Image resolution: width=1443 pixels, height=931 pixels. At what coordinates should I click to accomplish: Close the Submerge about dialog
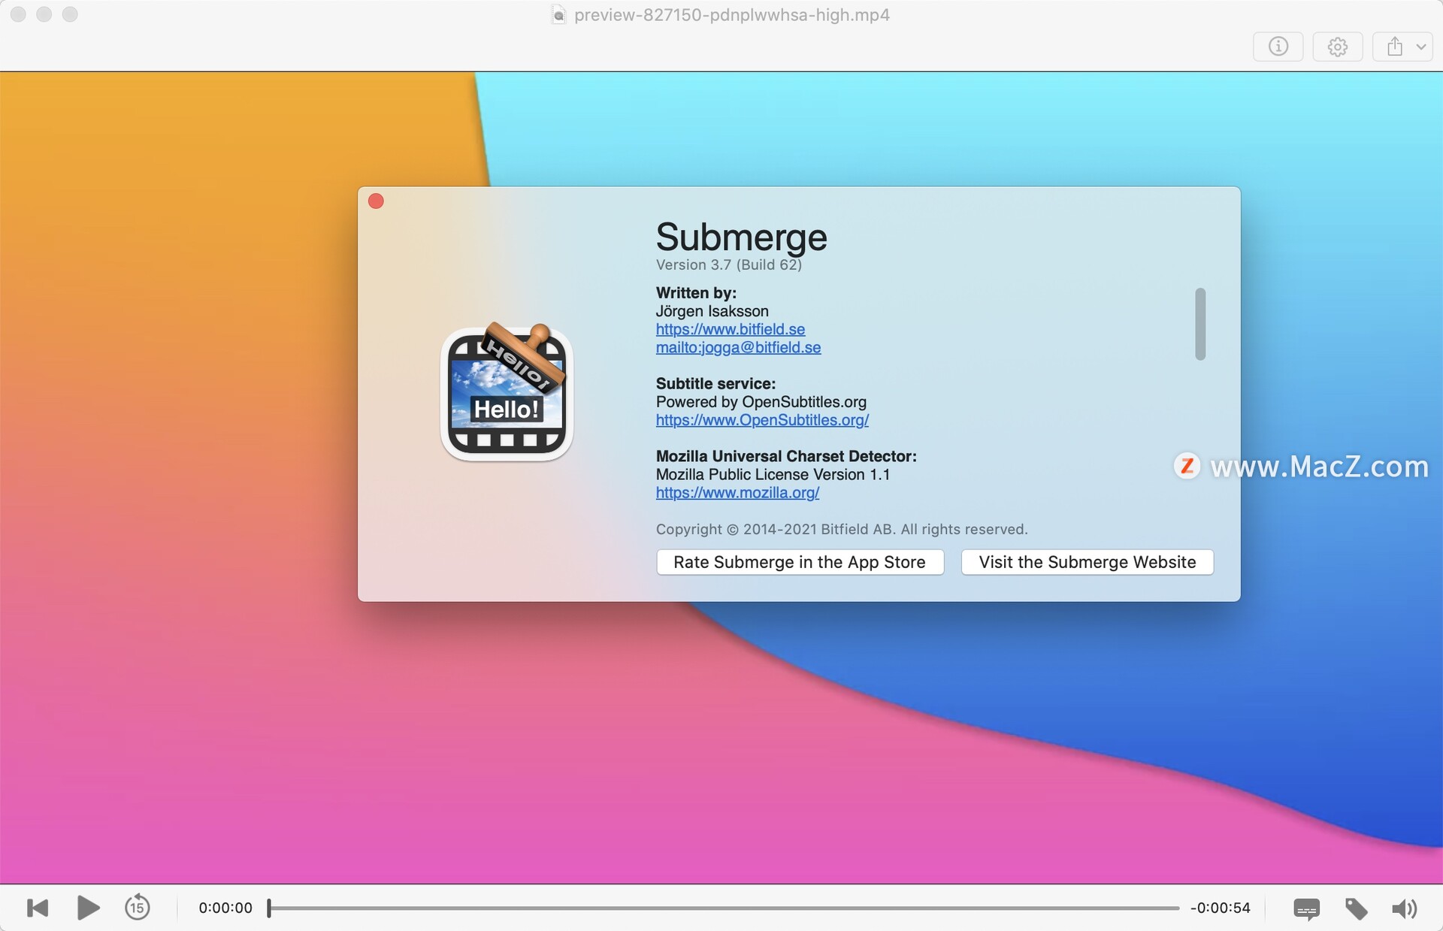tap(376, 201)
